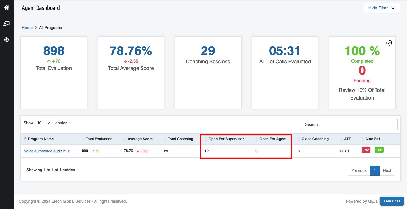
Task: Click the globe icon in sidebar
Action: [x=6, y=40]
